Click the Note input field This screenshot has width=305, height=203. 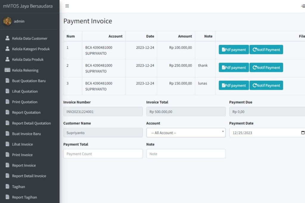[186, 154]
